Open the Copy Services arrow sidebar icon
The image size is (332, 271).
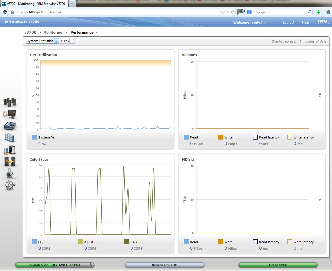[10, 162]
